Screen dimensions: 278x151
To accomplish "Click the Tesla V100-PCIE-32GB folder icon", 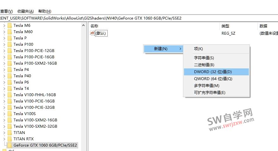I will coord(10,107).
